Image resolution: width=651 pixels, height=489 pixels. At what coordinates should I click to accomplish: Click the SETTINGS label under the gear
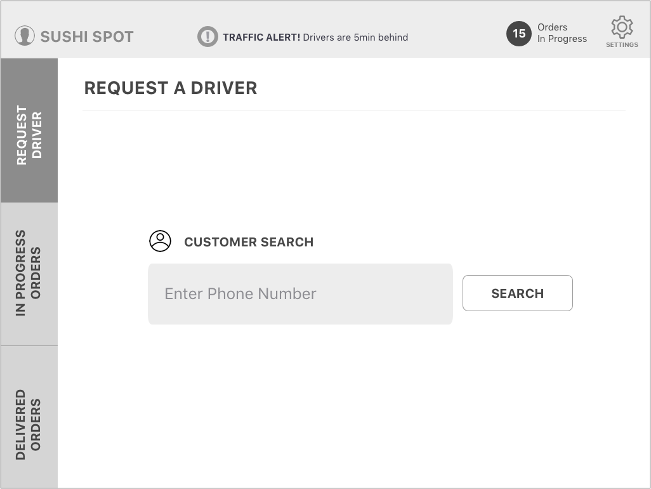point(622,45)
